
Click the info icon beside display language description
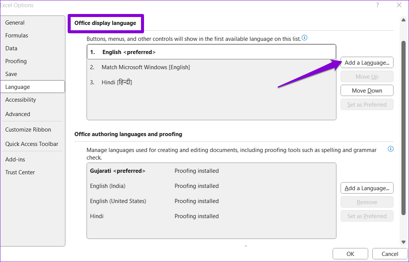pos(305,38)
